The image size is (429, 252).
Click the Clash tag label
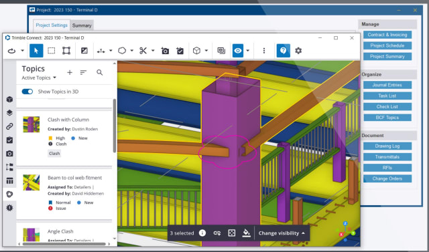[x=54, y=154]
